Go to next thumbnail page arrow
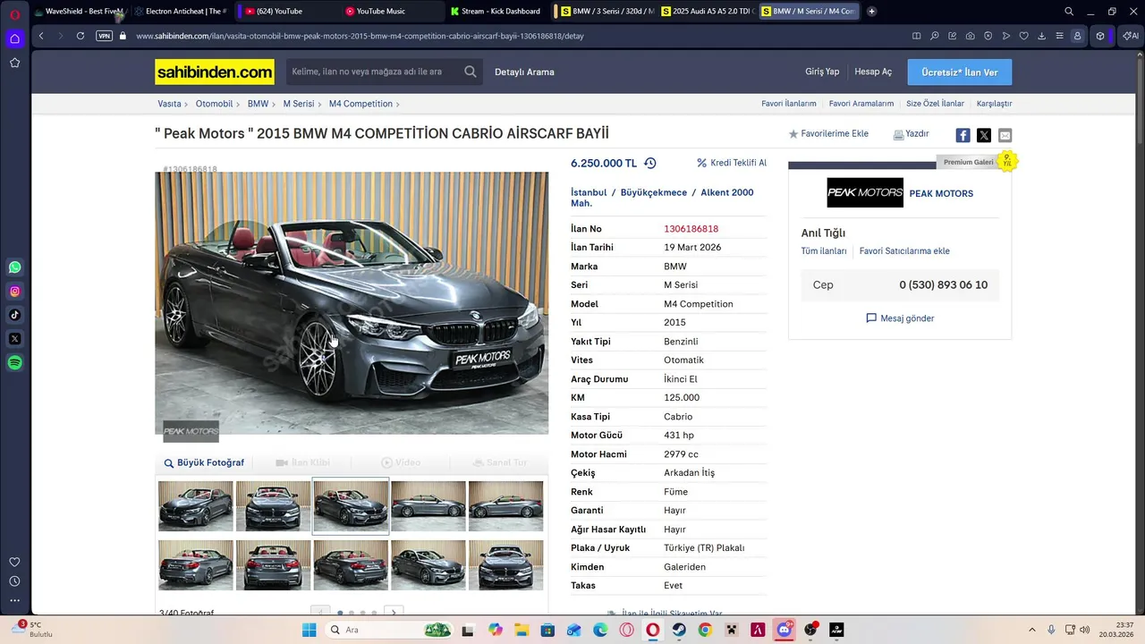This screenshot has height=644, width=1145. 393,613
